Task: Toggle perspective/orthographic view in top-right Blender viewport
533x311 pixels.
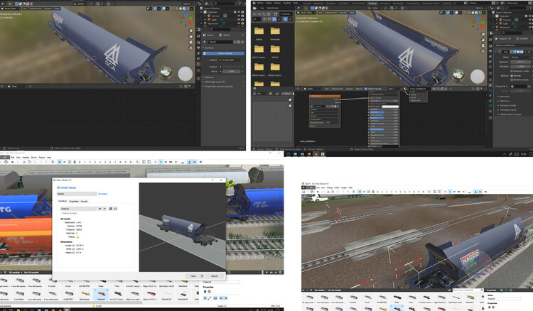Action: click(483, 51)
